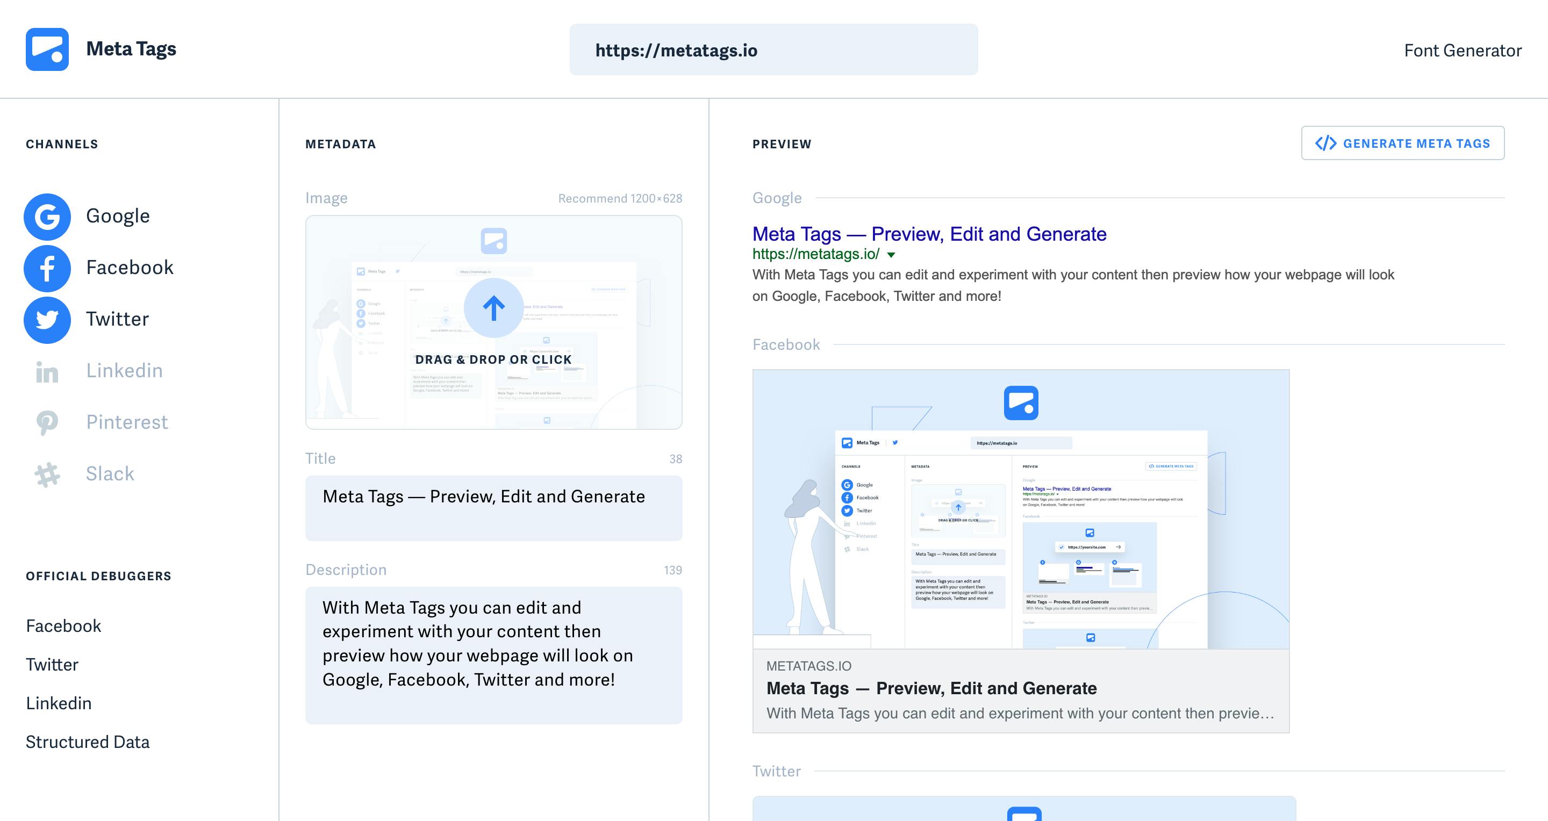Viewport: 1548px width, 821px height.
Task: Click the Description character count 139
Action: pyautogui.click(x=673, y=571)
